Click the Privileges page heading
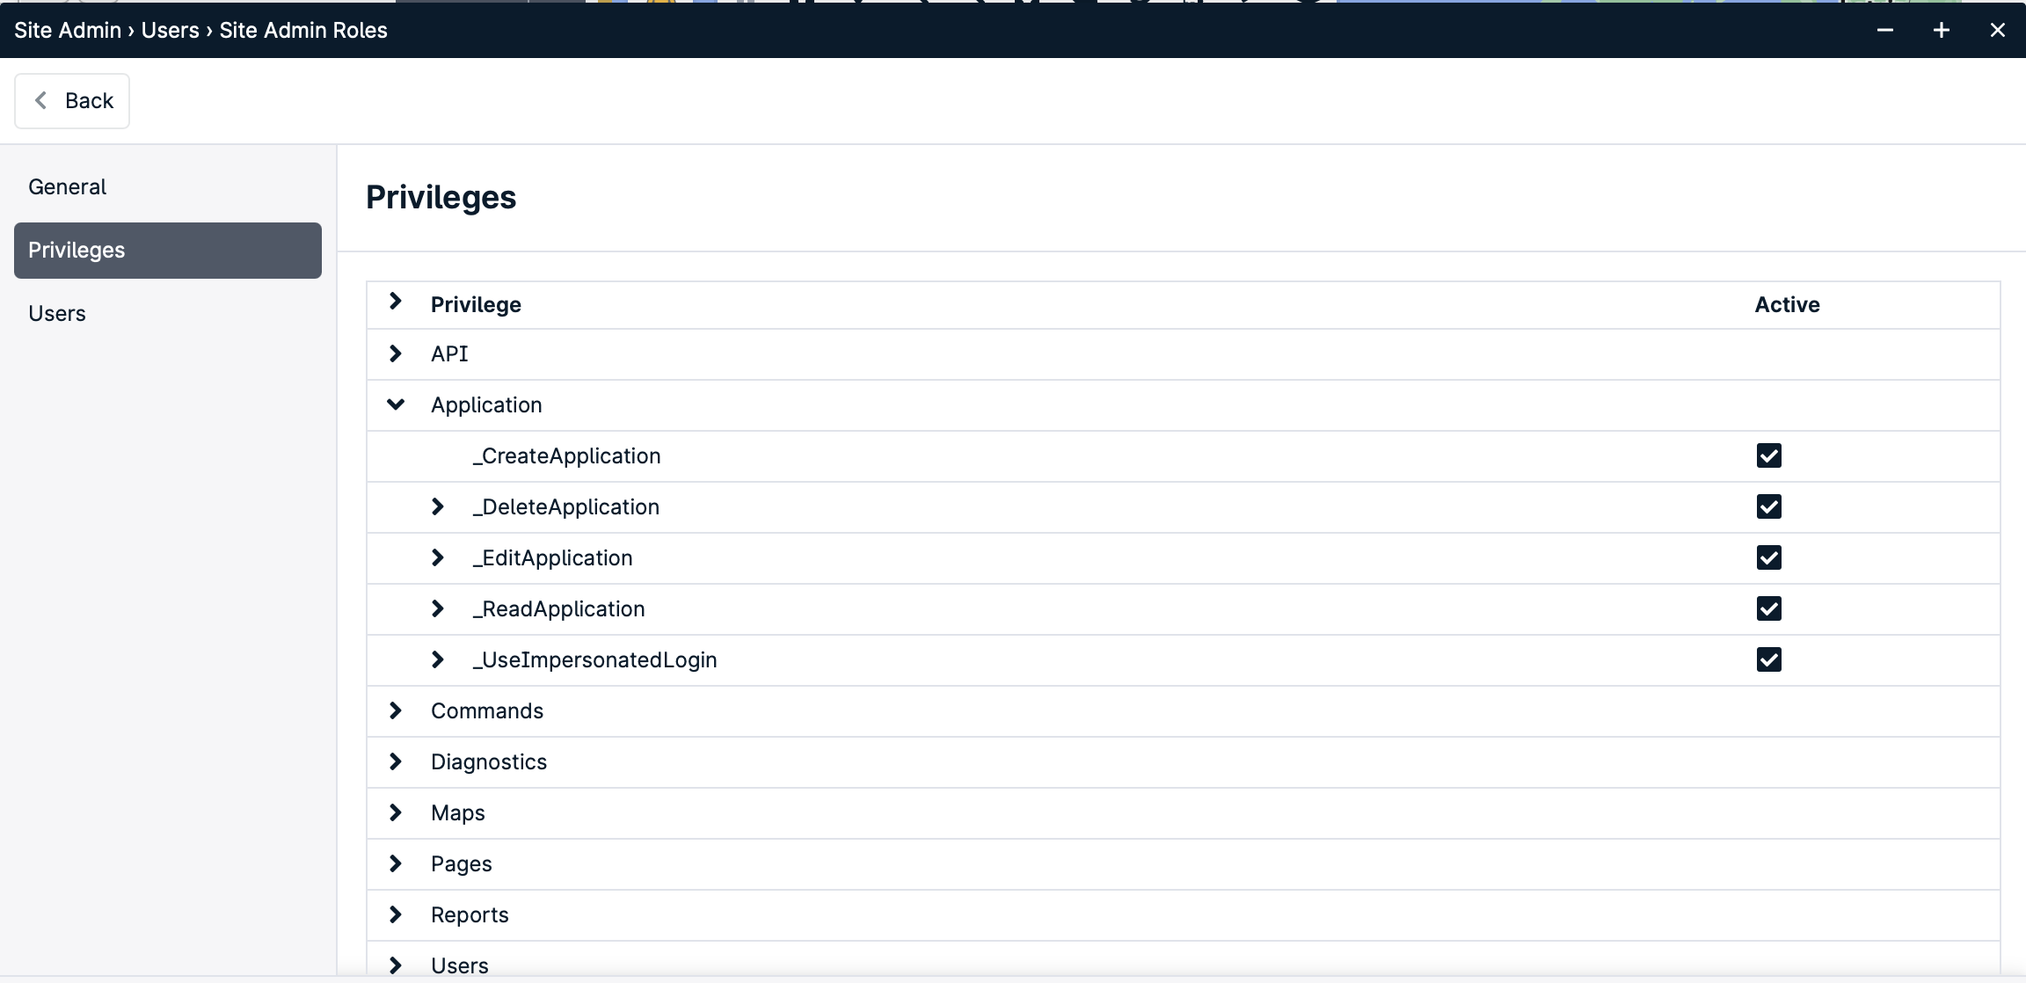The height and width of the screenshot is (983, 2026). (x=441, y=197)
